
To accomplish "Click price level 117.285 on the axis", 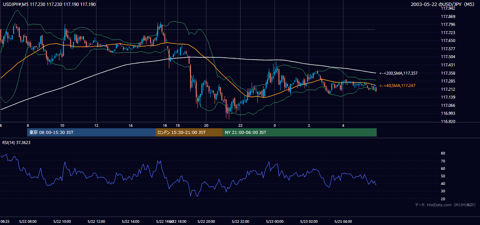I will coord(448,81).
